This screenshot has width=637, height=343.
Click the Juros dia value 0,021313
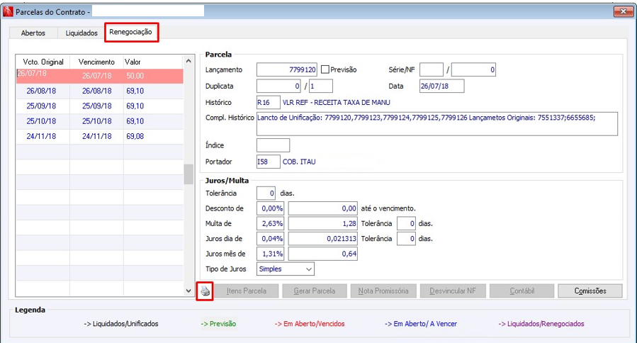(x=323, y=239)
